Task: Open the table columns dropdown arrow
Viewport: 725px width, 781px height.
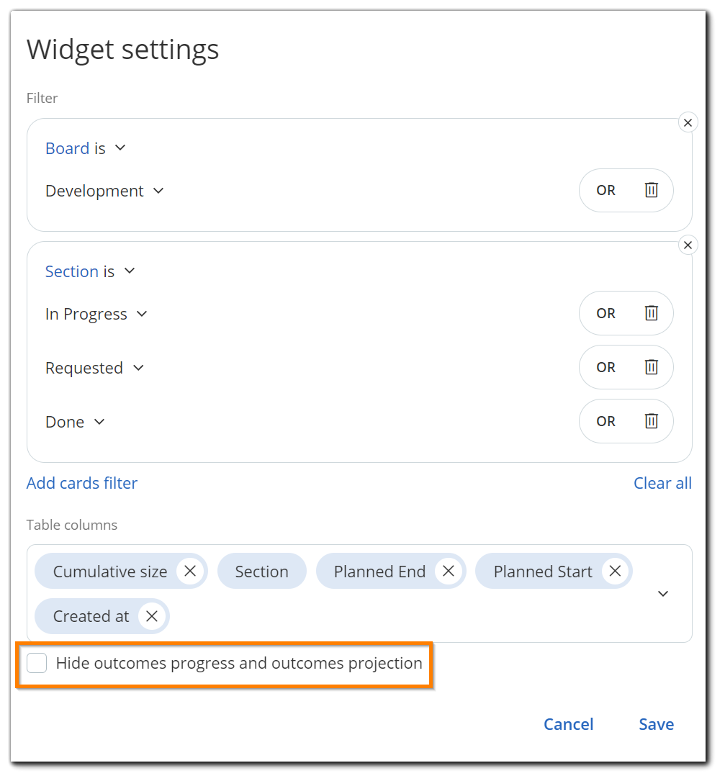Action: (x=663, y=594)
